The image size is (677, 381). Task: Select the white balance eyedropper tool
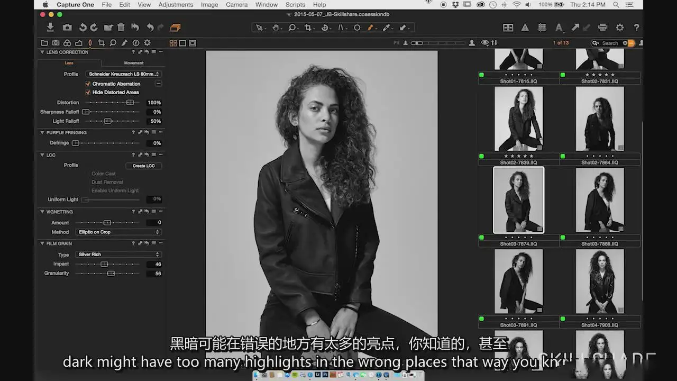(x=387, y=28)
